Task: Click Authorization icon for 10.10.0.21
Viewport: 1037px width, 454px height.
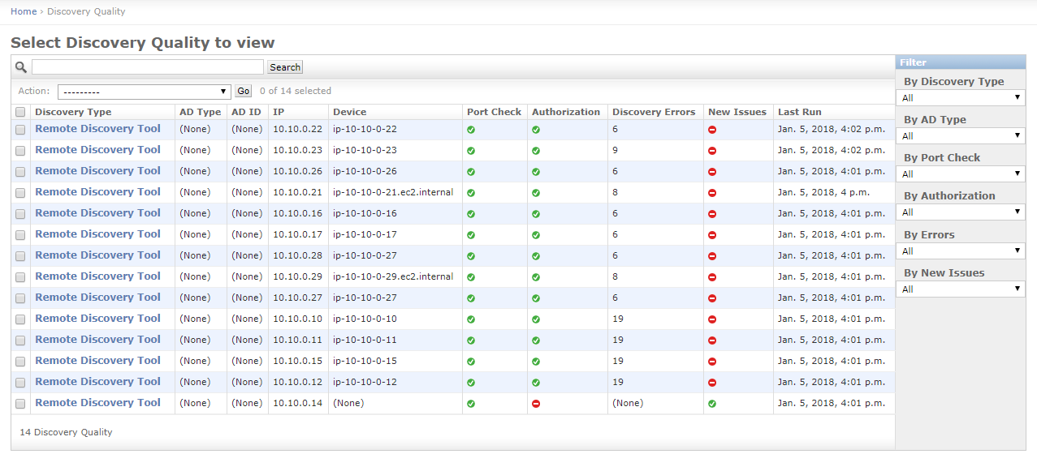Action: [x=536, y=193]
